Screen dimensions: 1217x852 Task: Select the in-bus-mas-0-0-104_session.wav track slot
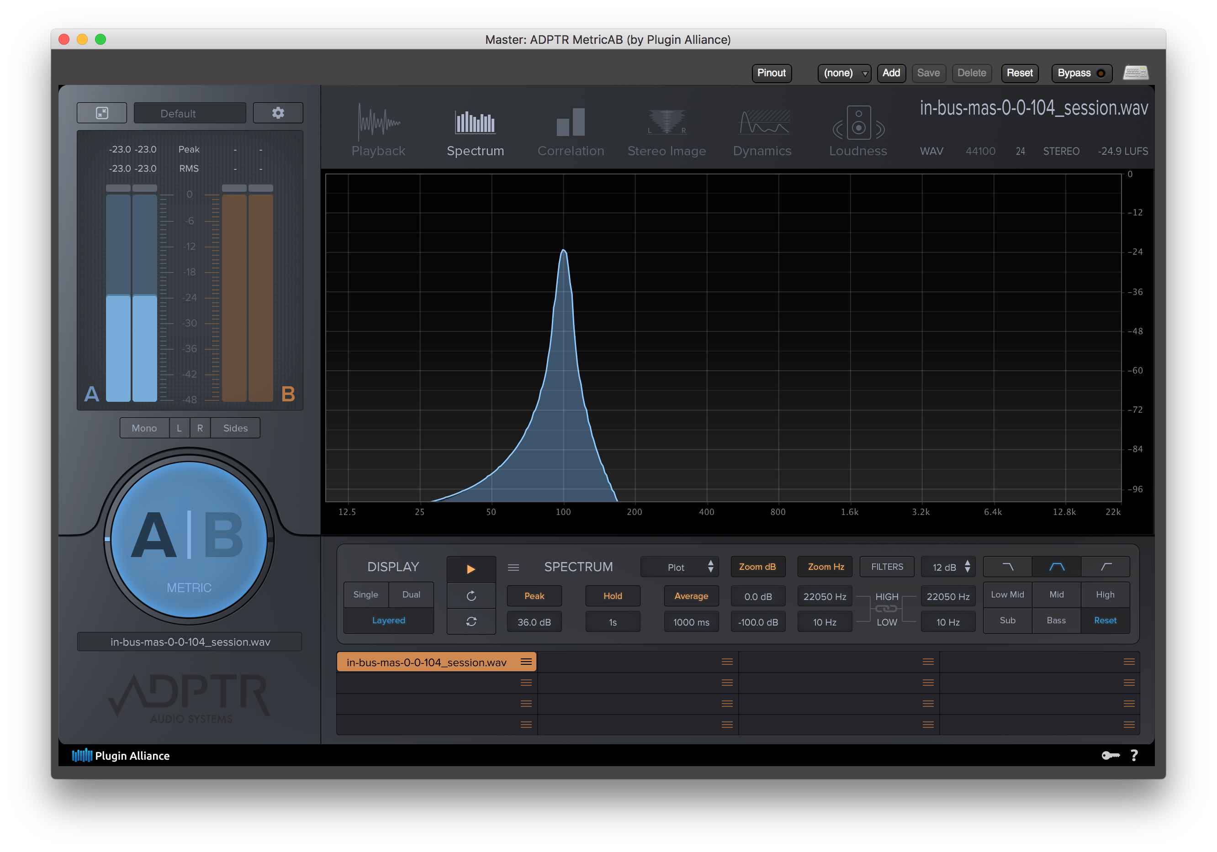[436, 662]
